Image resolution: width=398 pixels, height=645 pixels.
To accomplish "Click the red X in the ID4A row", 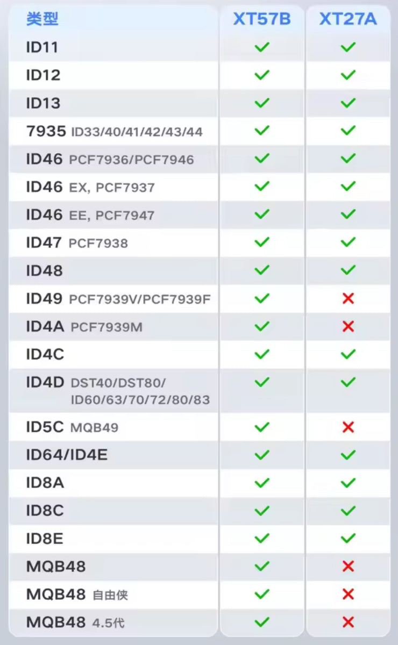I will pyautogui.click(x=348, y=326).
